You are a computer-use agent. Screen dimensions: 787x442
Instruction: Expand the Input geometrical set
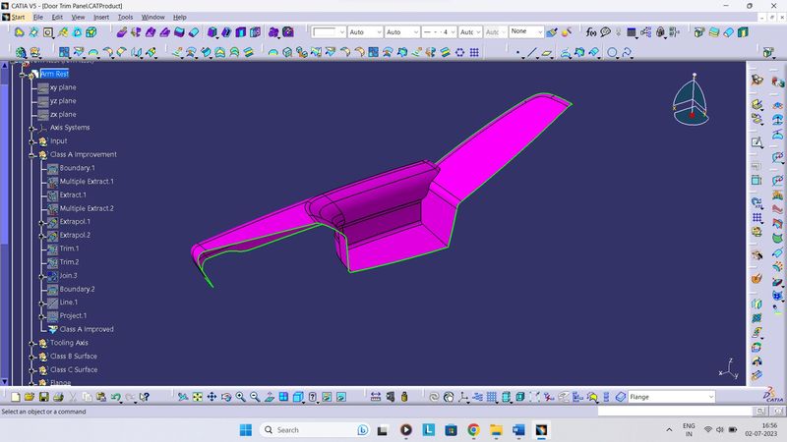click(x=32, y=141)
